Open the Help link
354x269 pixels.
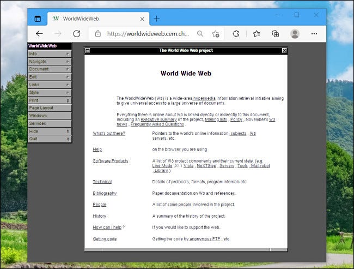[97, 150]
